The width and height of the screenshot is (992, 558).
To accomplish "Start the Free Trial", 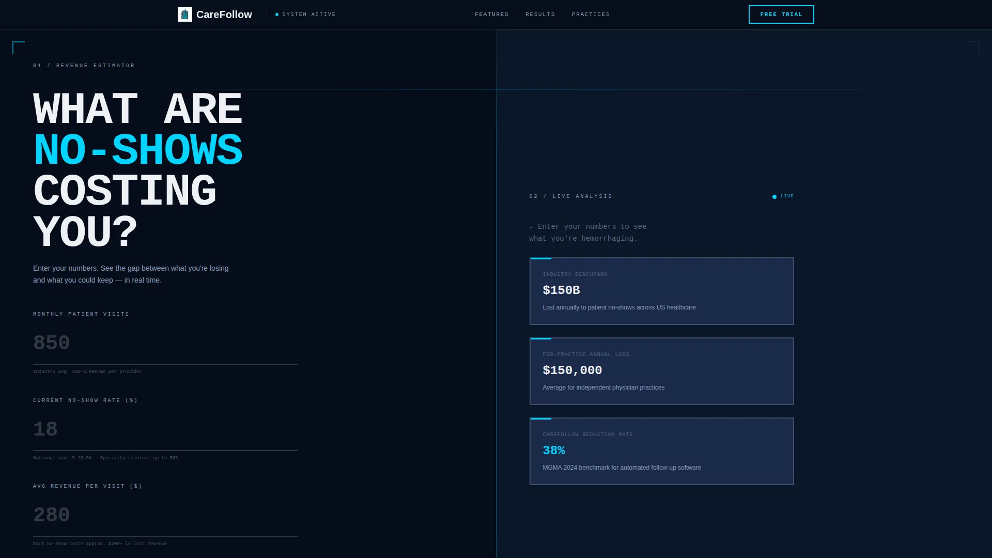I will coord(781,14).
